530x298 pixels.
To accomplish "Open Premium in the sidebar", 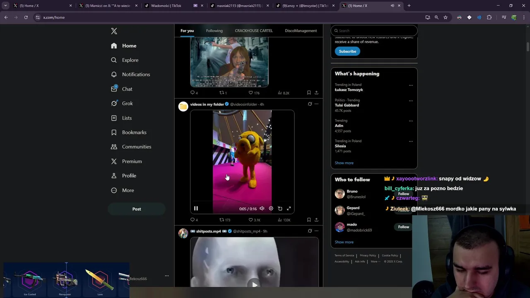I will pos(126,161).
